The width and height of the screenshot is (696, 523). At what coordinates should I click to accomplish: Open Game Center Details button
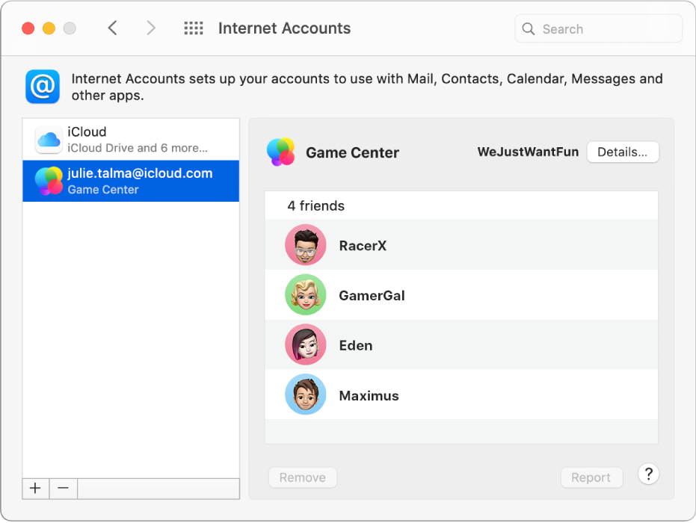pyautogui.click(x=622, y=152)
